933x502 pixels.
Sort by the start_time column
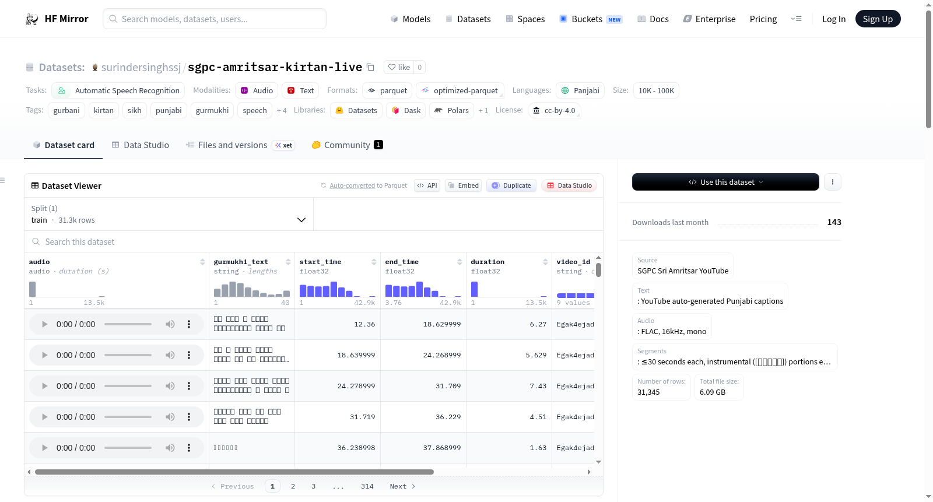pos(374,262)
